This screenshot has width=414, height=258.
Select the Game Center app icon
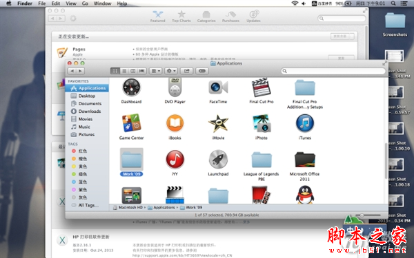tap(131, 123)
